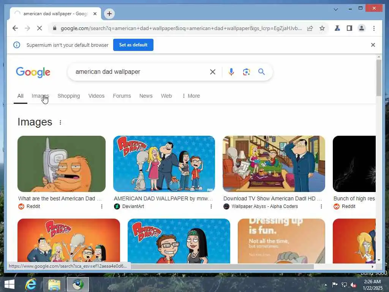389x292 pixels.
Task: Open Roger on phone Reddit image
Action: pyautogui.click(x=62, y=164)
